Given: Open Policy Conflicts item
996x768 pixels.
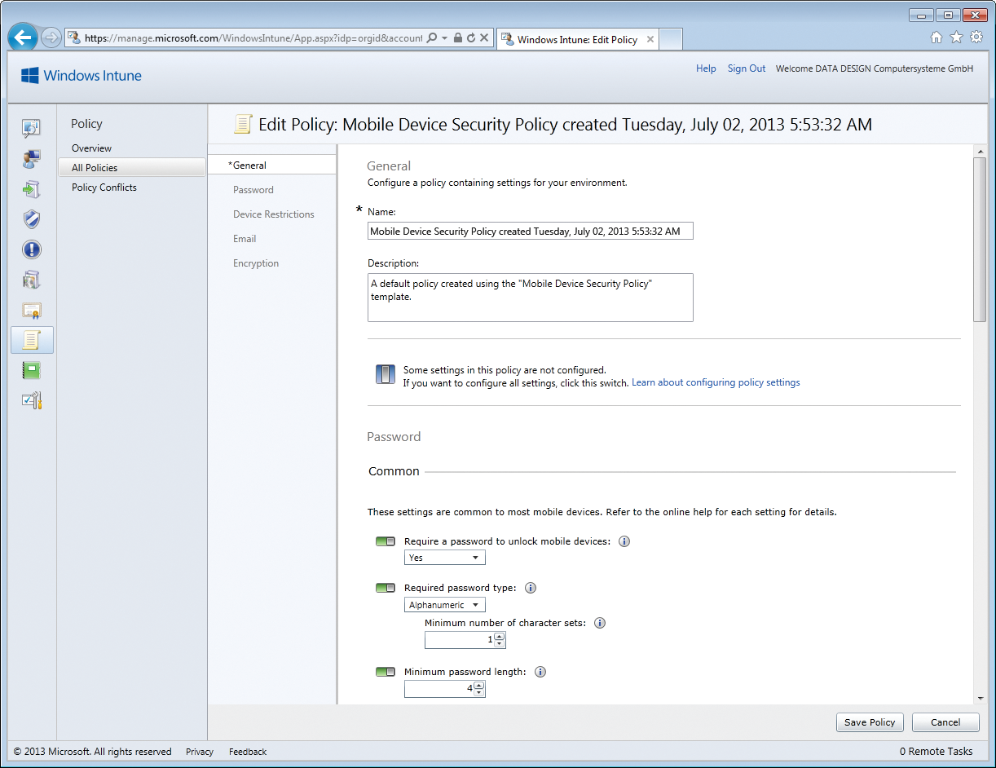Looking at the screenshot, I should 104,188.
